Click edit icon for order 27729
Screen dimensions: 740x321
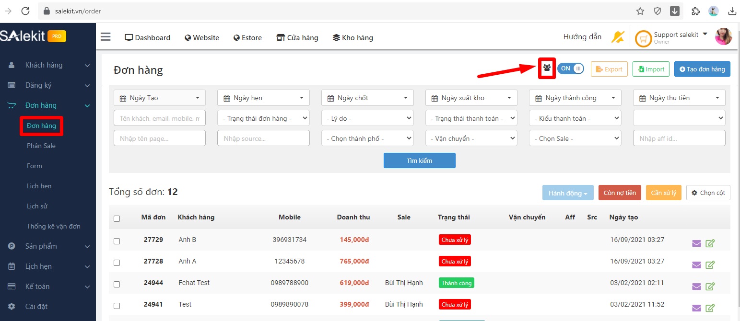click(x=710, y=243)
